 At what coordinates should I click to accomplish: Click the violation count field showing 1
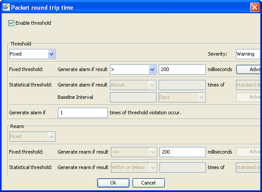83,113
